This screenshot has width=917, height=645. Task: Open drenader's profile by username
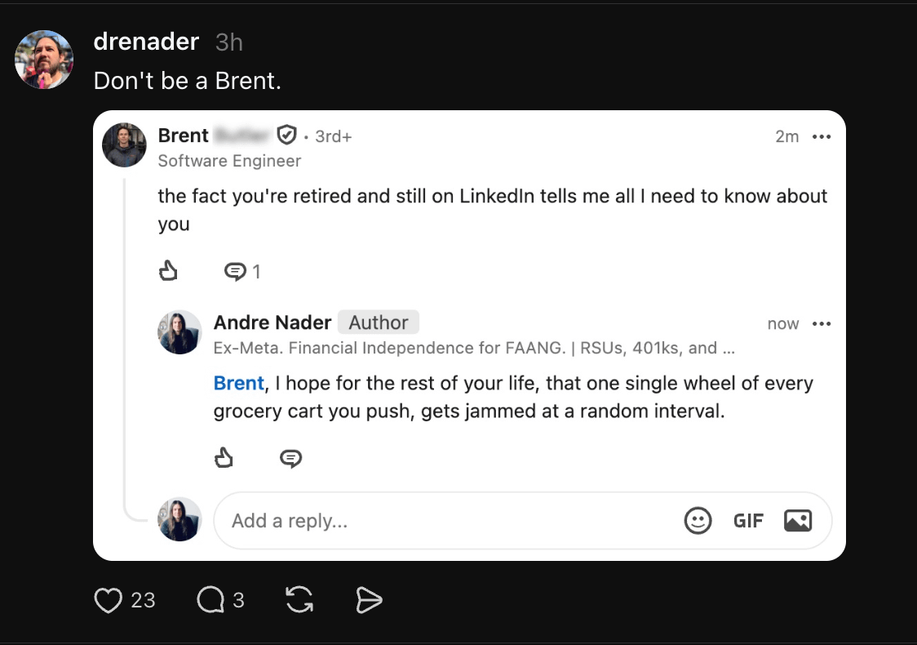tap(146, 42)
